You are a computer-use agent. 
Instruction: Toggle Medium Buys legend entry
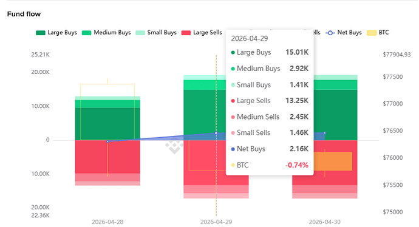106,33
